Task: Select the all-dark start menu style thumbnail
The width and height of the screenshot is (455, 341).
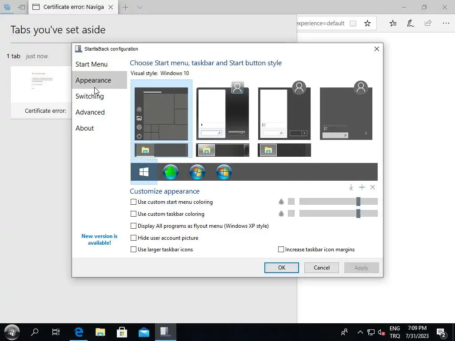Action: [346, 111]
